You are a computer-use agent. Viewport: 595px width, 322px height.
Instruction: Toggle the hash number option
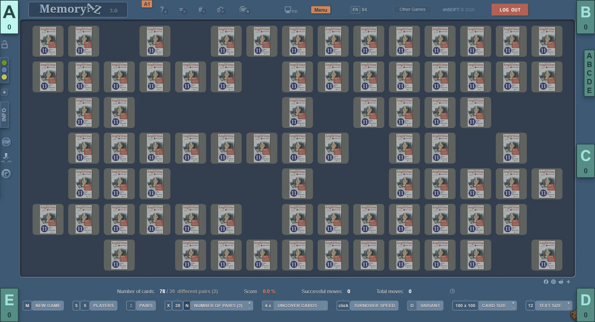click(202, 10)
